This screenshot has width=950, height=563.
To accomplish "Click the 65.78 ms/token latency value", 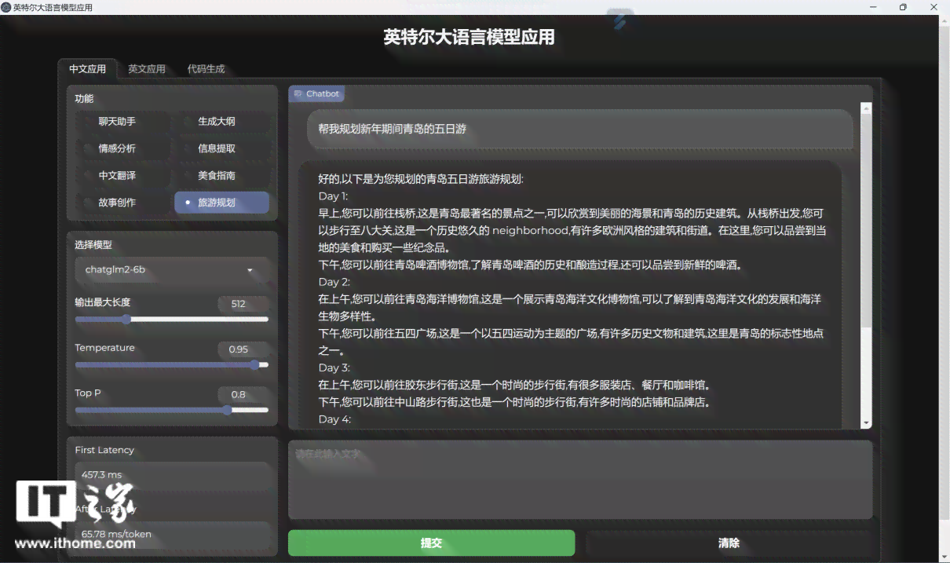I will [x=116, y=534].
